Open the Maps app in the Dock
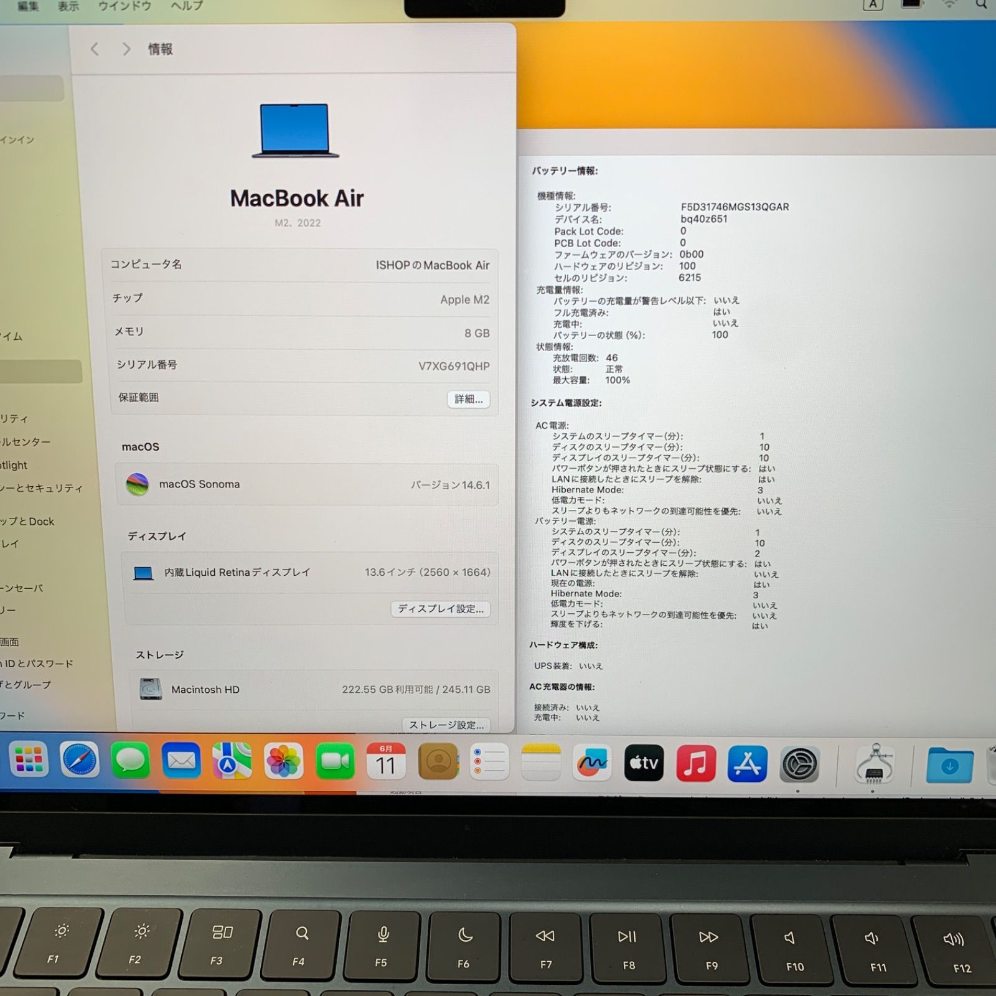Screen dimensions: 996x996 pos(231,762)
